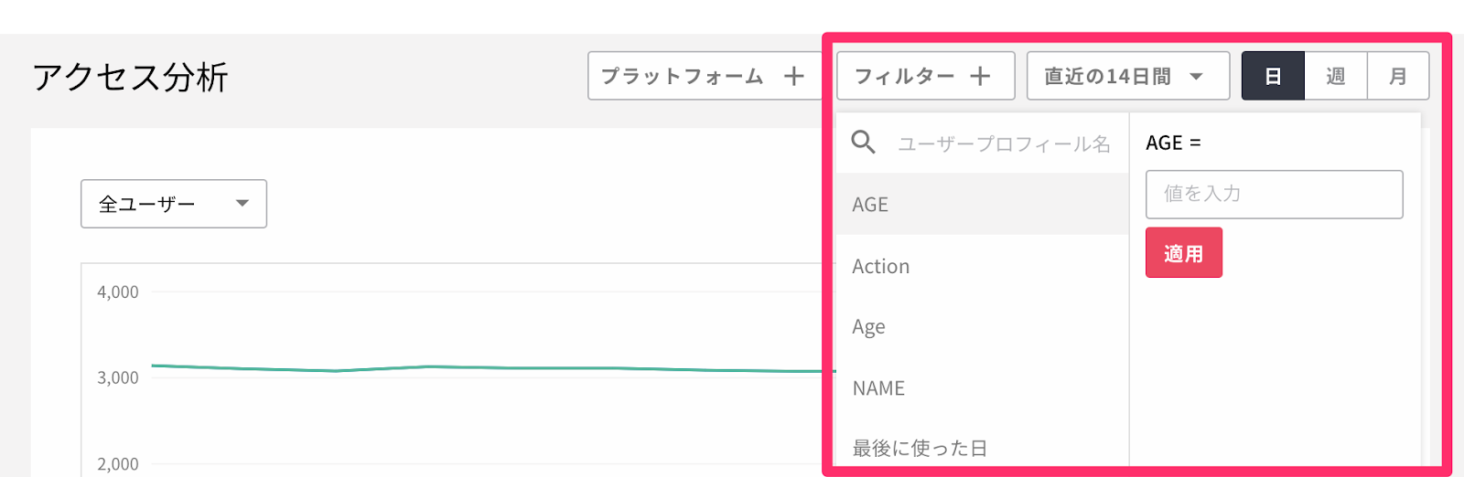Click the plus icon on プラットフォーム

click(793, 77)
